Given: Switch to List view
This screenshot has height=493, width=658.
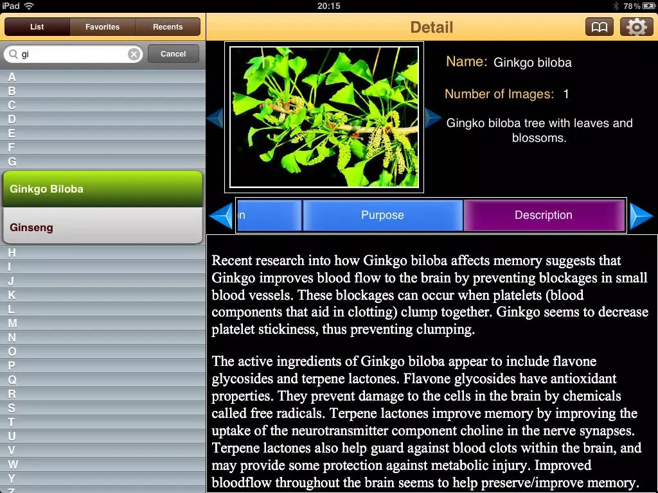Looking at the screenshot, I should (x=37, y=27).
